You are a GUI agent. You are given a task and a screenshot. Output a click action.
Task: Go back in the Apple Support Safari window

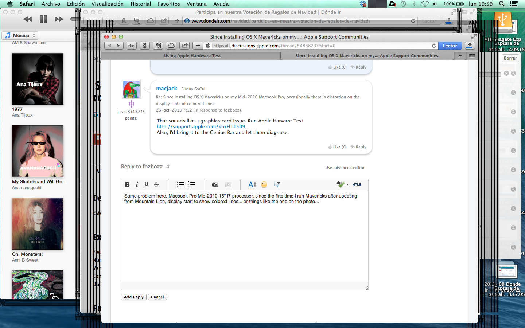pos(109,46)
